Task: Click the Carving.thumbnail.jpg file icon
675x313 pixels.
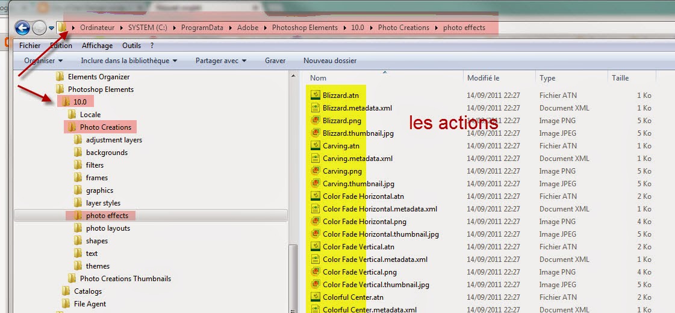Action: (316, 184)
